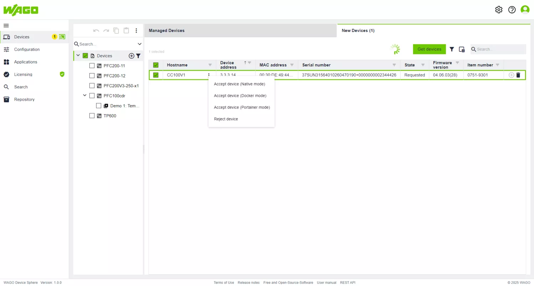Click the WAGO logo
Screen dimensions: 534x286
click(21, 10)
